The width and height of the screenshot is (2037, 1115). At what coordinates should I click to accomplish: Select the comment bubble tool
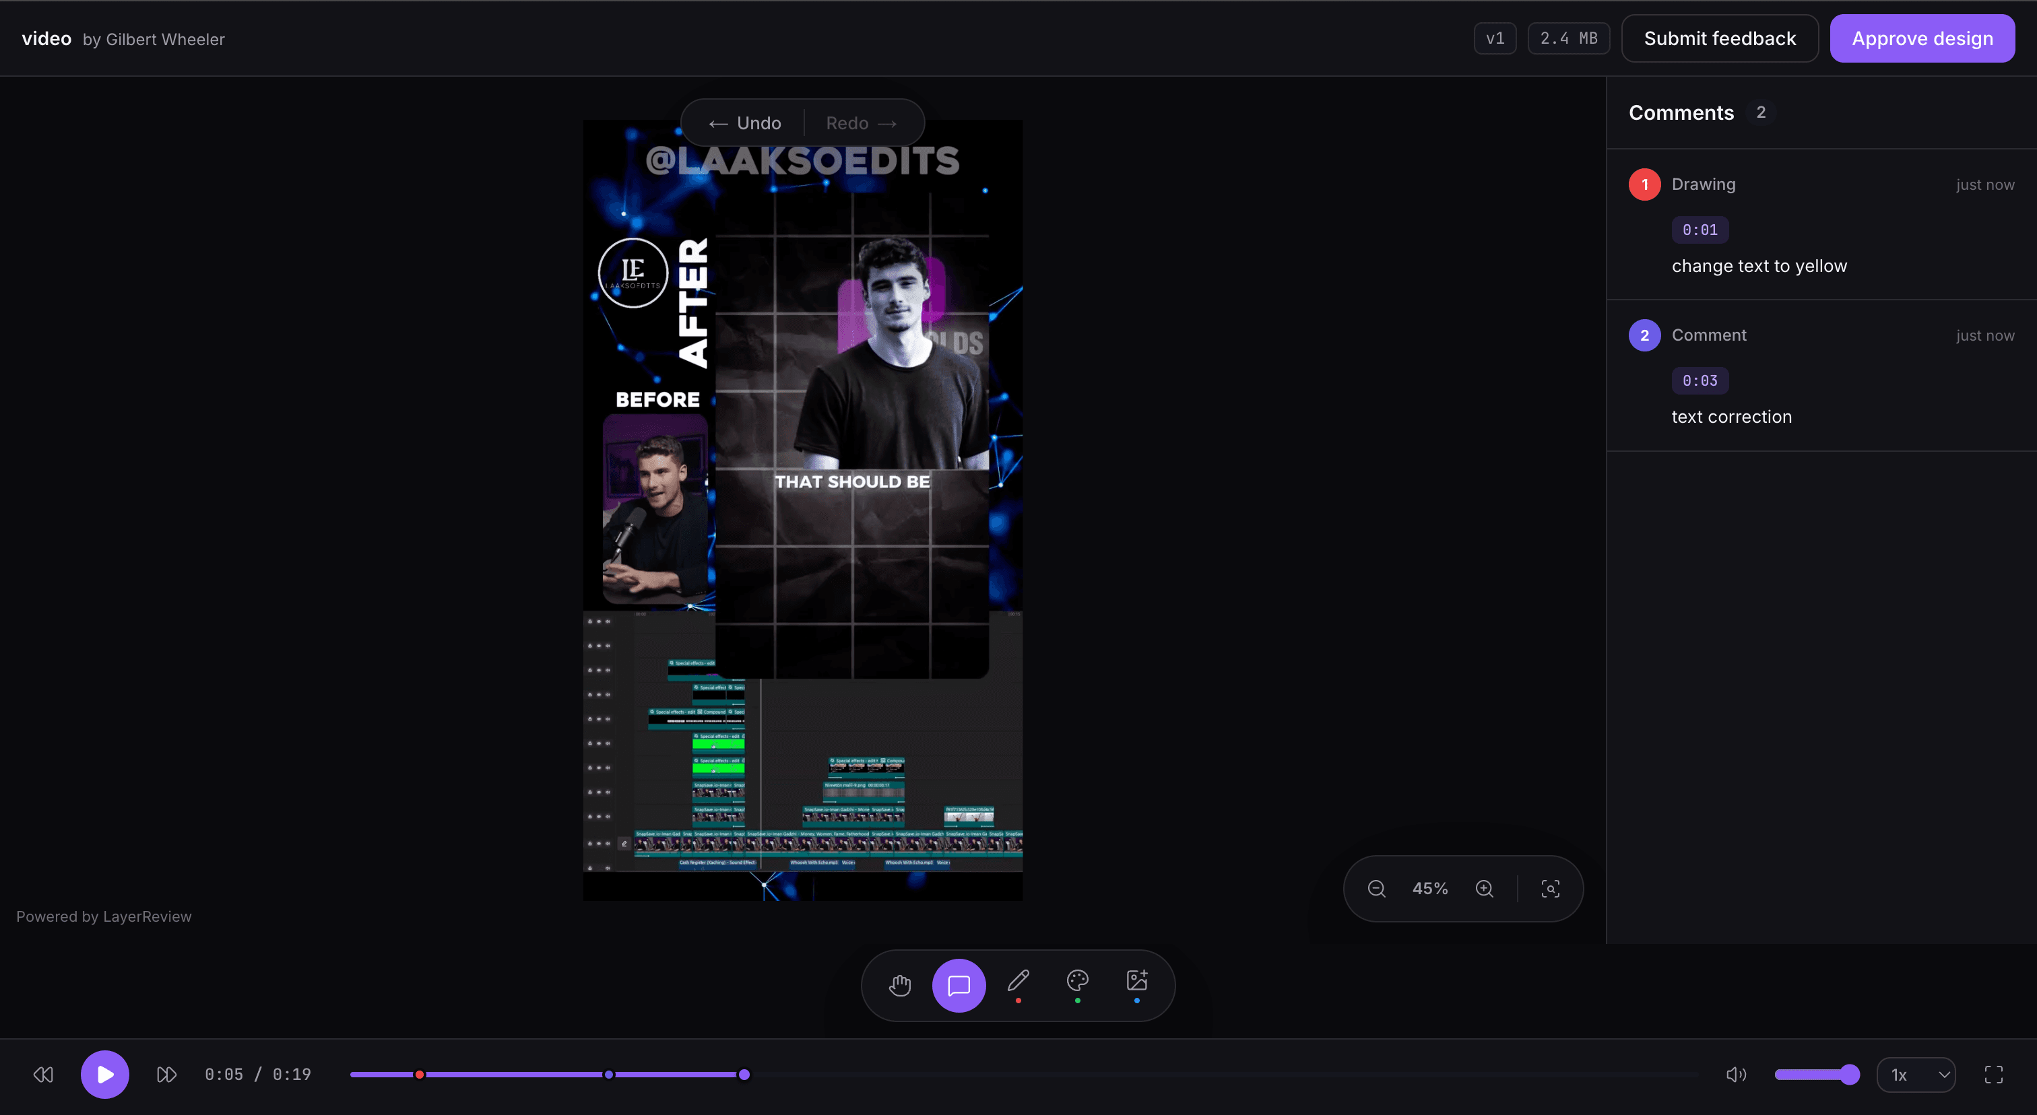tap(959, 984)
